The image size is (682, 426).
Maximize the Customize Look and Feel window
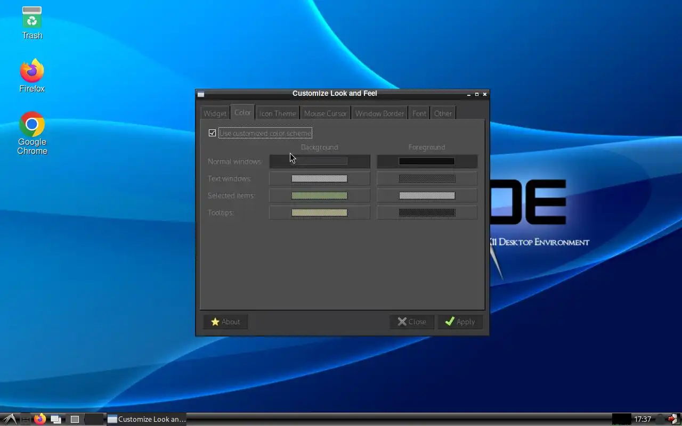[x=477, y=94]
